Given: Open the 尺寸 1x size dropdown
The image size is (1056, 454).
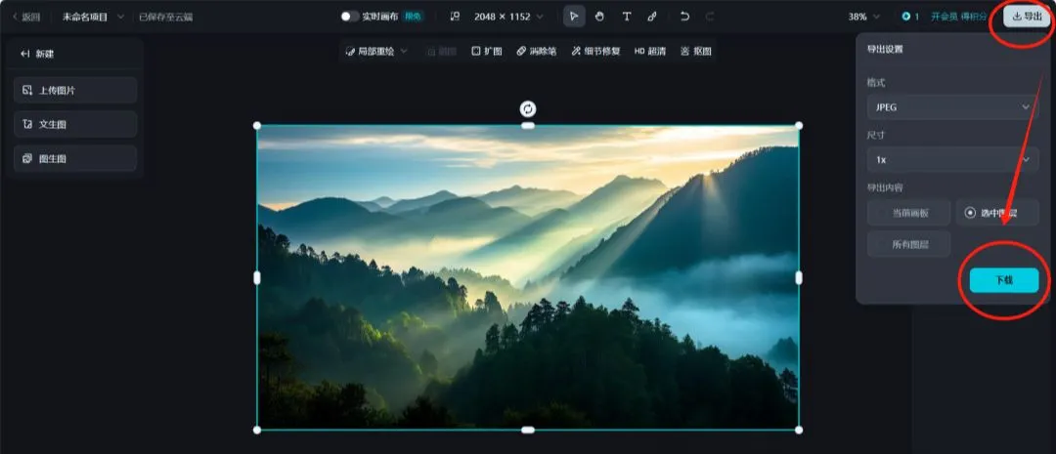Looking at the screenshot, I should [952, 160].
